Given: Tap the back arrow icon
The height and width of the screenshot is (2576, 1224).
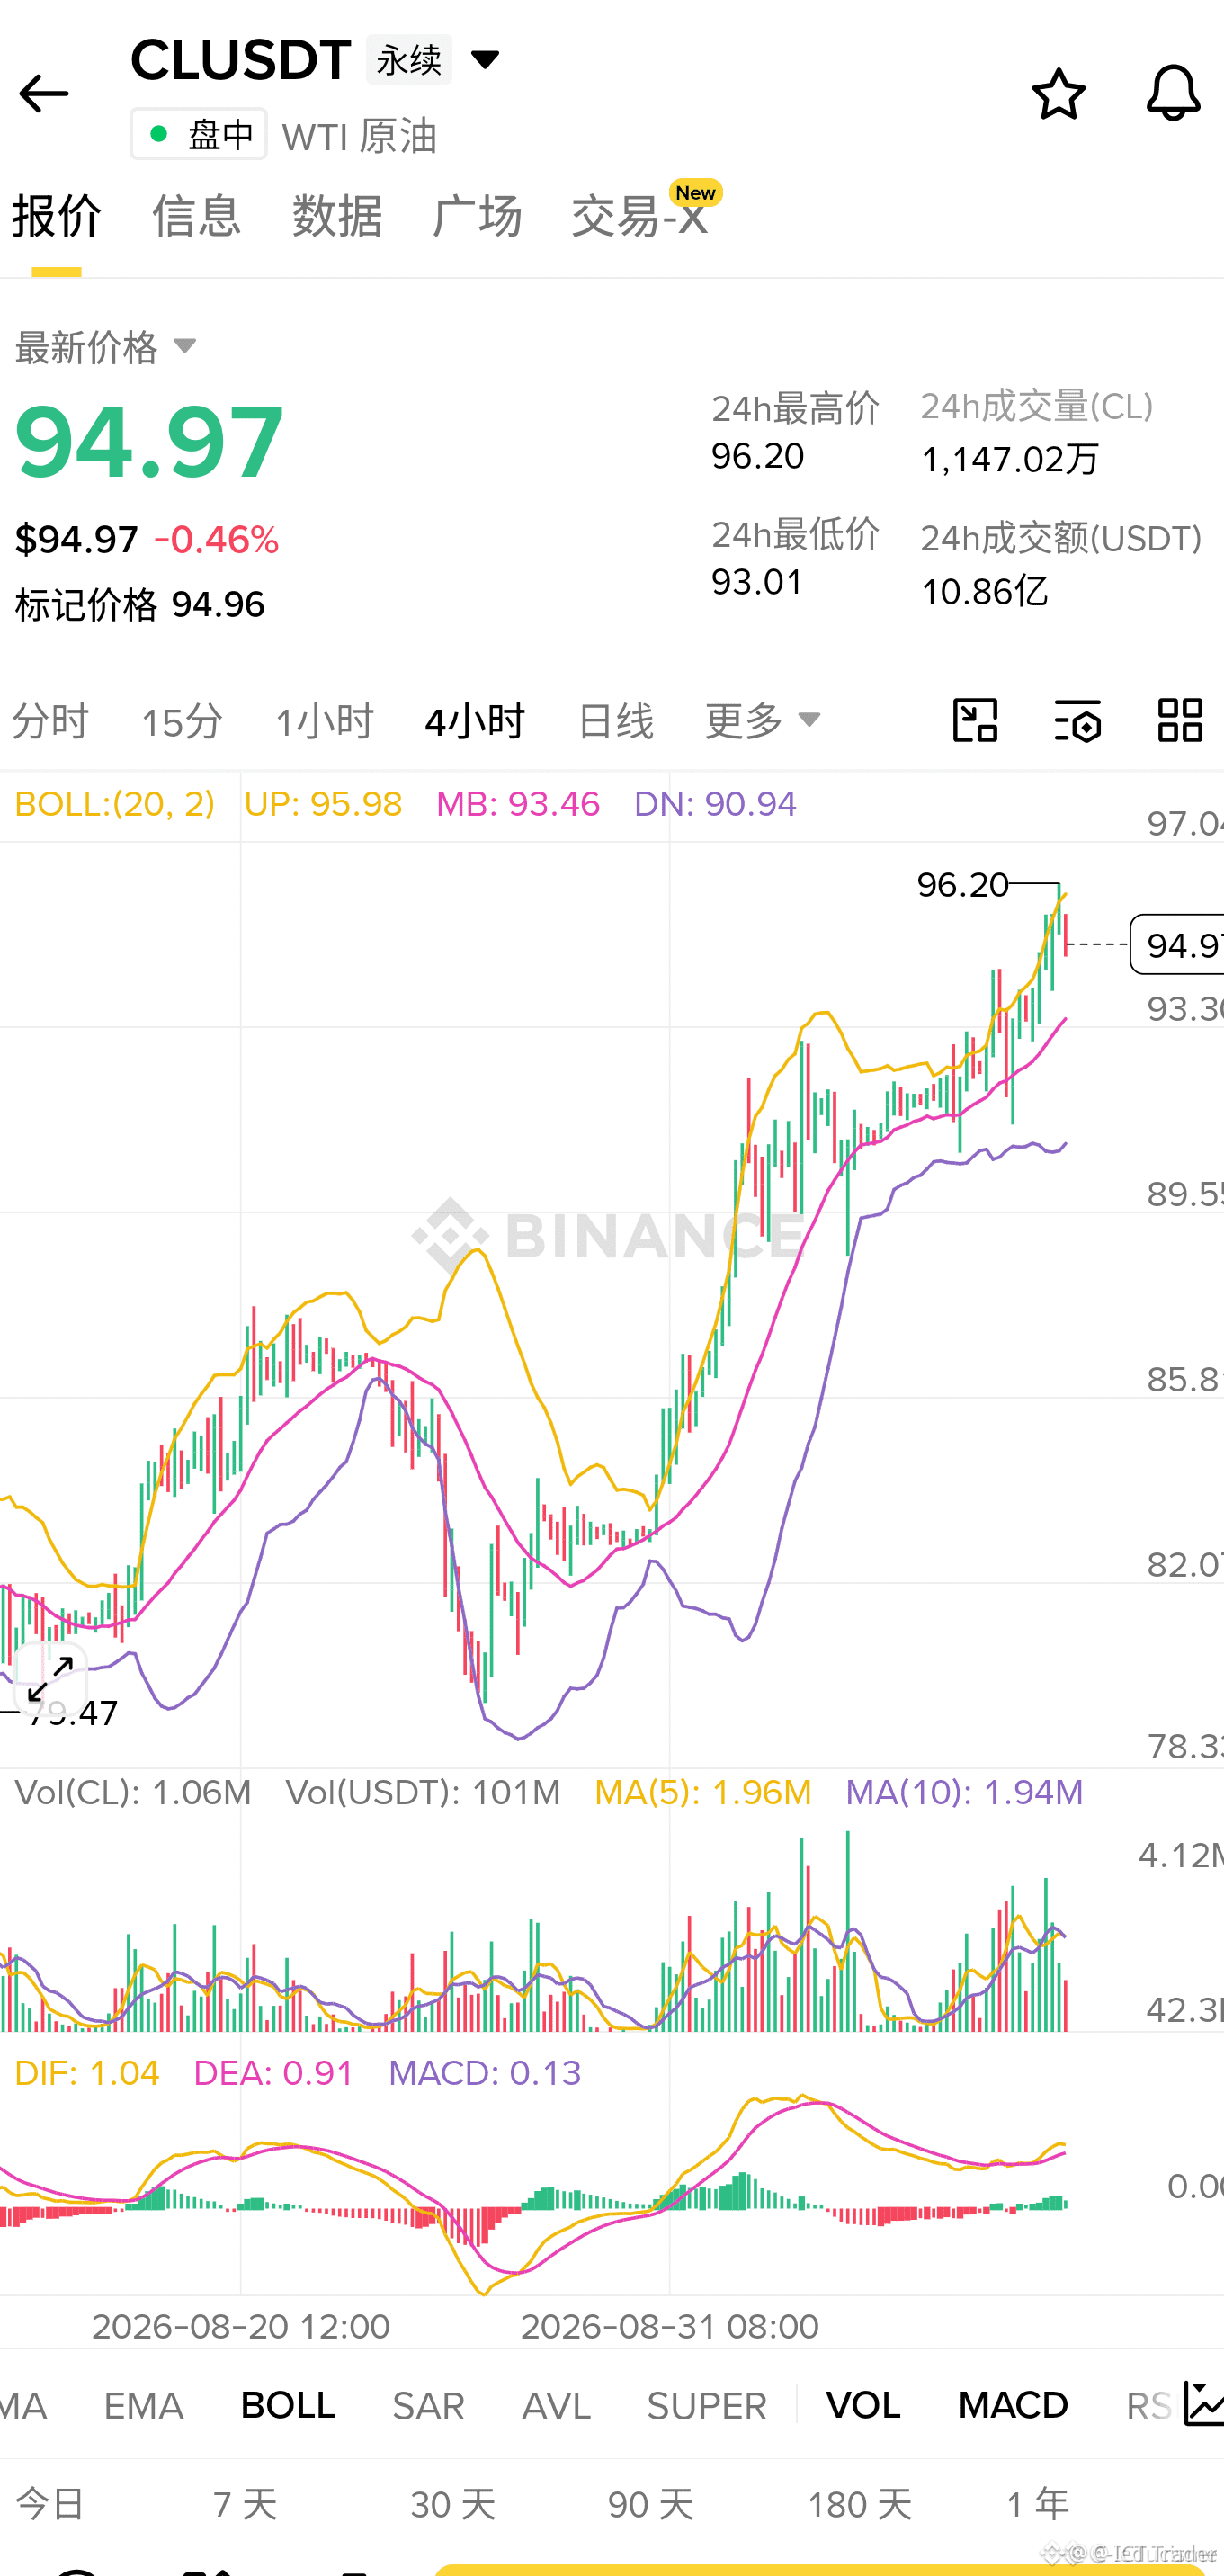Looking at the screenshot, I should click(43, 94).
